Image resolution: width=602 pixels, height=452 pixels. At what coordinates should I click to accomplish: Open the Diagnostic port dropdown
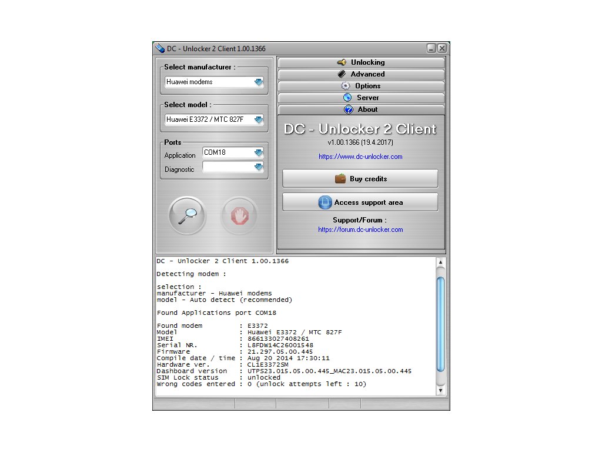(x=259, y=167)
